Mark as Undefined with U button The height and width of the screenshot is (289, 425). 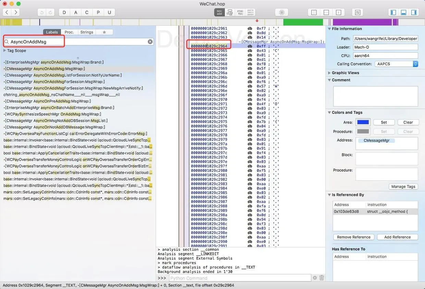click(x=109, y=12)
